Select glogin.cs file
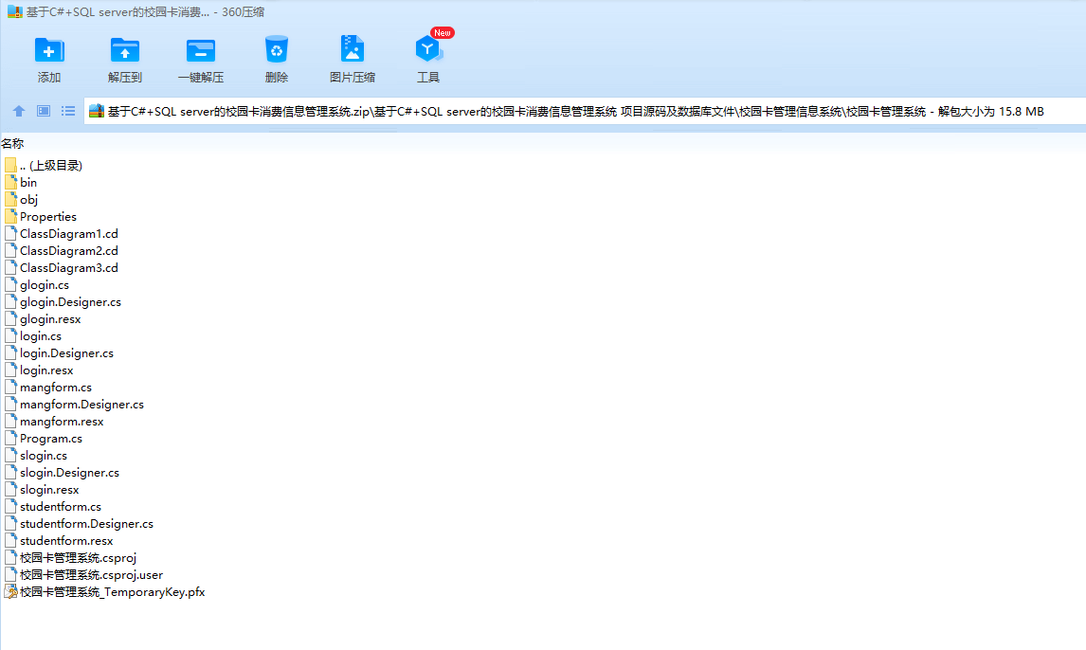The image size is (1086, 650). click(x=37, y=285)
